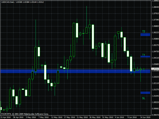Click price axis label 1.05275

pyautogui.click(x=155, y=45)
